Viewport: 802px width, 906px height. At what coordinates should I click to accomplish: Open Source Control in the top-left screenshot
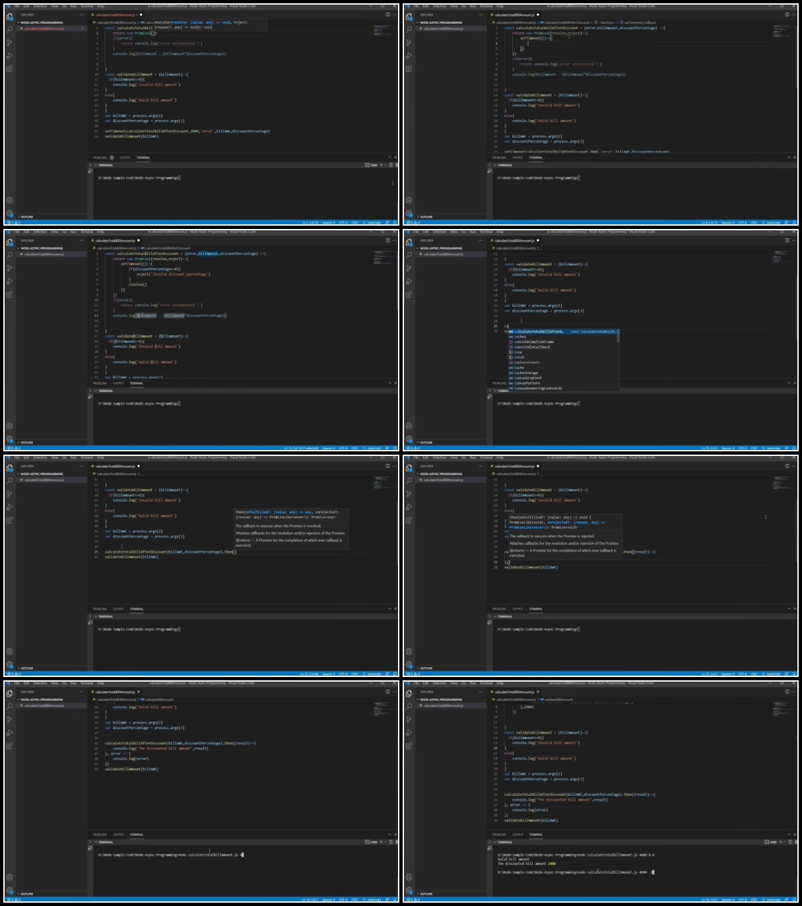pyautogui.click(x=9, y=42)
